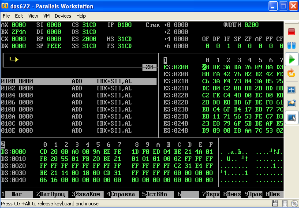Click the 4 Справка help function key
Viewport: 299px width, 208px height.
[123, 194]
